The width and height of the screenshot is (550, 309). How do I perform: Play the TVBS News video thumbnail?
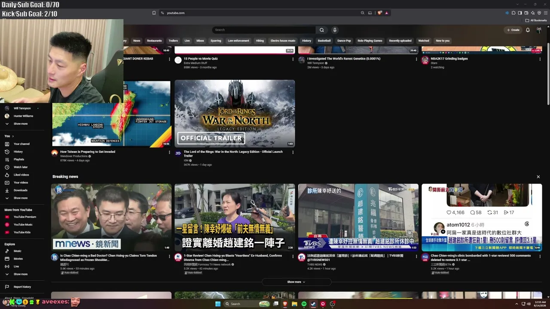(x=358, y=218)
